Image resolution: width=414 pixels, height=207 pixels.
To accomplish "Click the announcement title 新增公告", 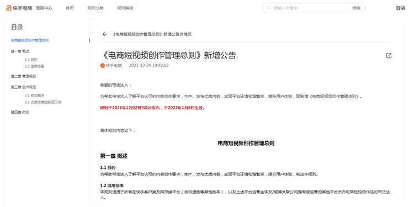I will [168, 55].
